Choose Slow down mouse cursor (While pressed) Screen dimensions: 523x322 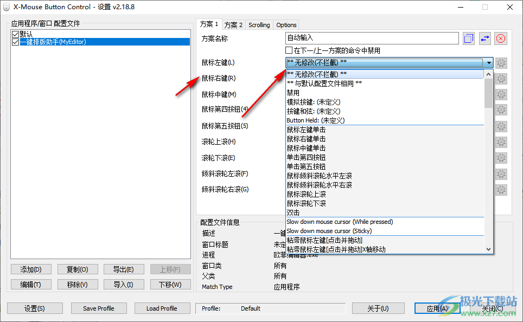385,222
